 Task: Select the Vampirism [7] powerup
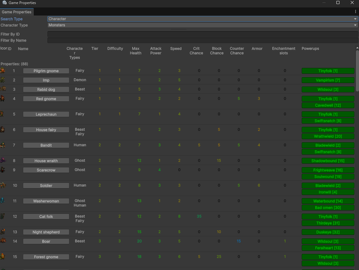point(328,80)
